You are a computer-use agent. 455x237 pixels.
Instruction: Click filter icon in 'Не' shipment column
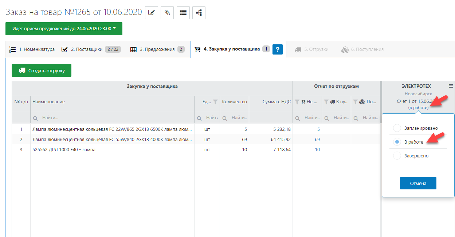point(297,102)
